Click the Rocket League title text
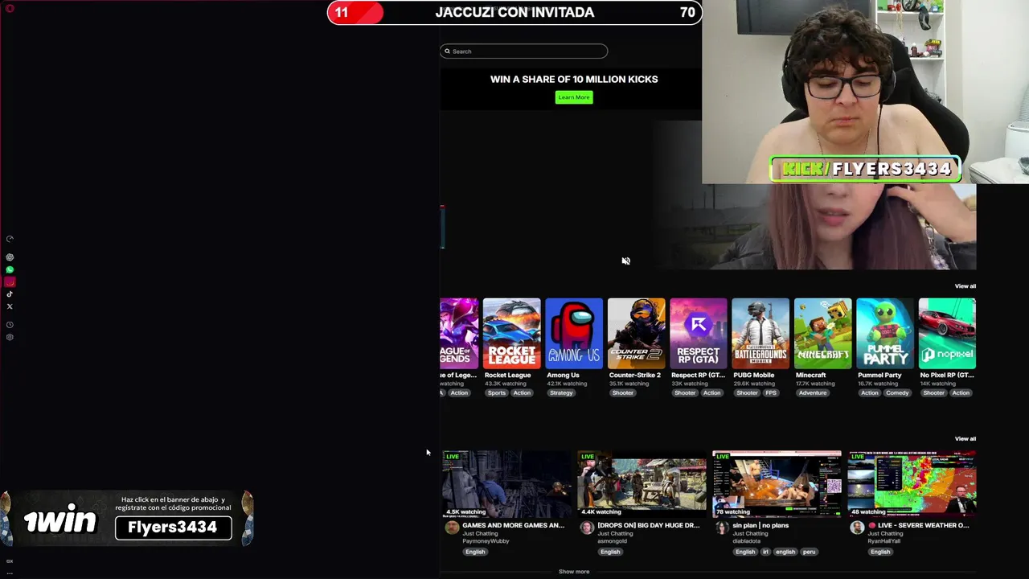Image resolution: width=1029 pixels, height=579 pixels. pos(507,376)
